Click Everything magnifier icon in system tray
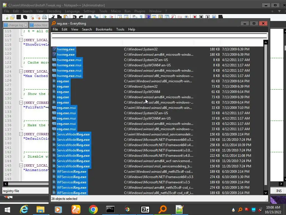Image resolution: width=286 pixels, height=215 pixels. pos(240,209)
